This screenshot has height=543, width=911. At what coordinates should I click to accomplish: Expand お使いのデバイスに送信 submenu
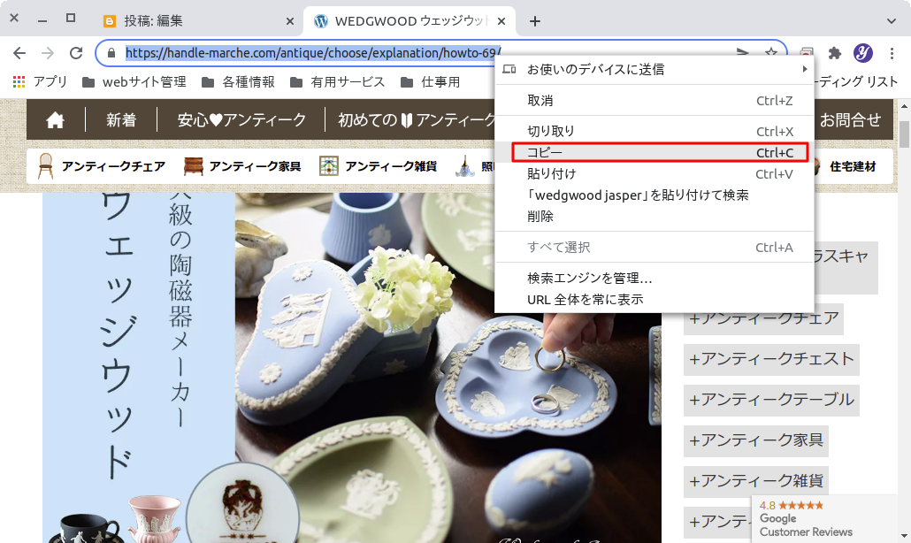(655, 69)
